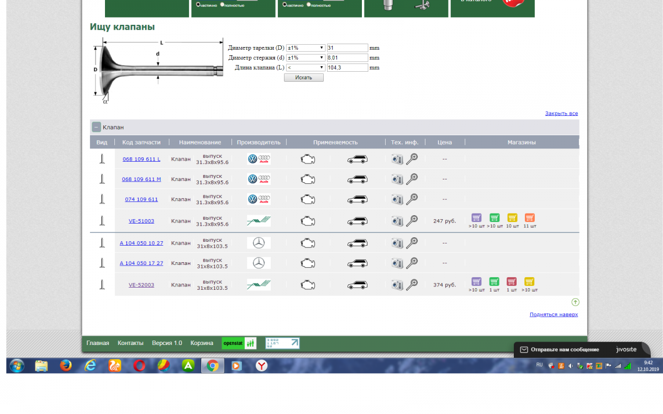Open Контакты in footer menu
663x414 pixels.
pyautogui.click(x=130, y=343)
